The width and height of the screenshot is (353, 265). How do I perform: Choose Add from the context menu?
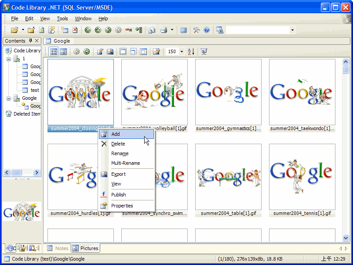[127, 134]
